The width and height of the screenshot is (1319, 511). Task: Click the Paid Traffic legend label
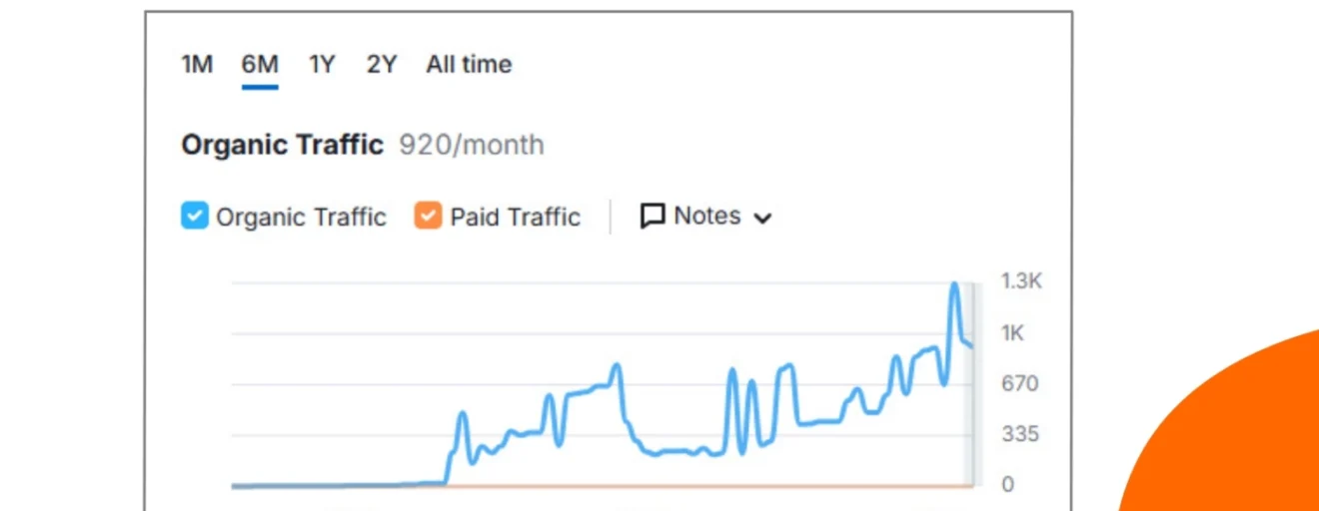(x=515, y=218)
